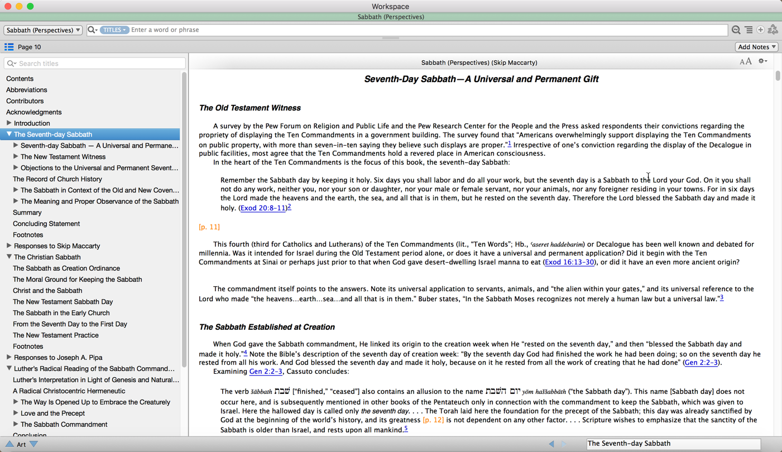Open the Gen 2:2–3 link before Cassuto concludes
The image size is (782, 452).
(266, 372)
